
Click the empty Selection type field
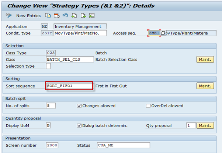(48, 66)
